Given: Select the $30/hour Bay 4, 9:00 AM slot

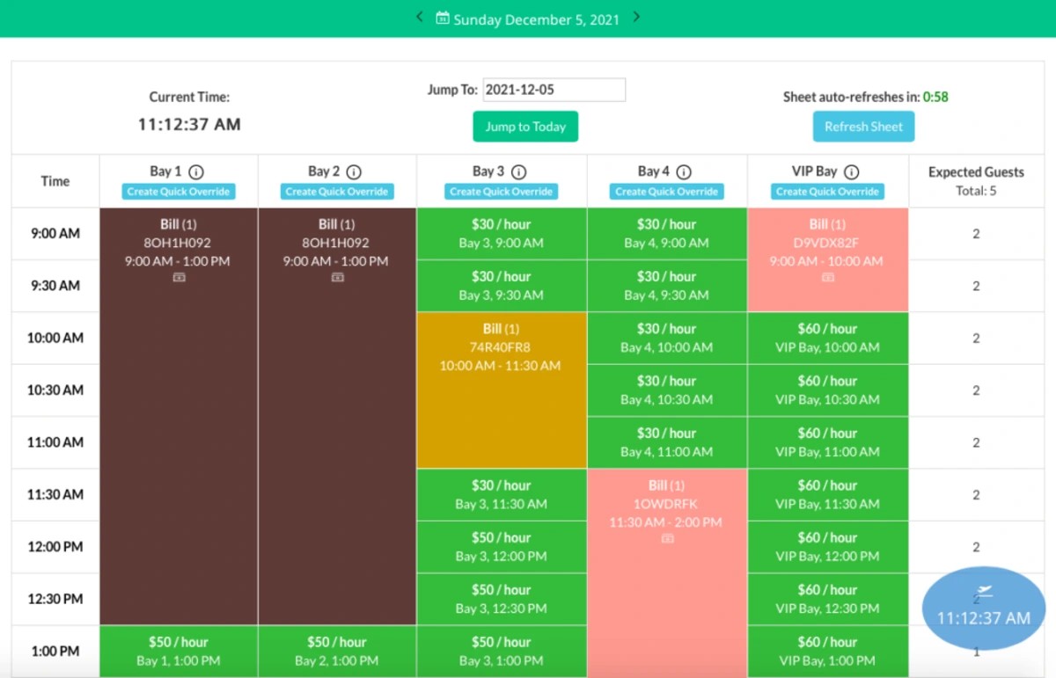Looking at the screenshot, I should 667,233.
